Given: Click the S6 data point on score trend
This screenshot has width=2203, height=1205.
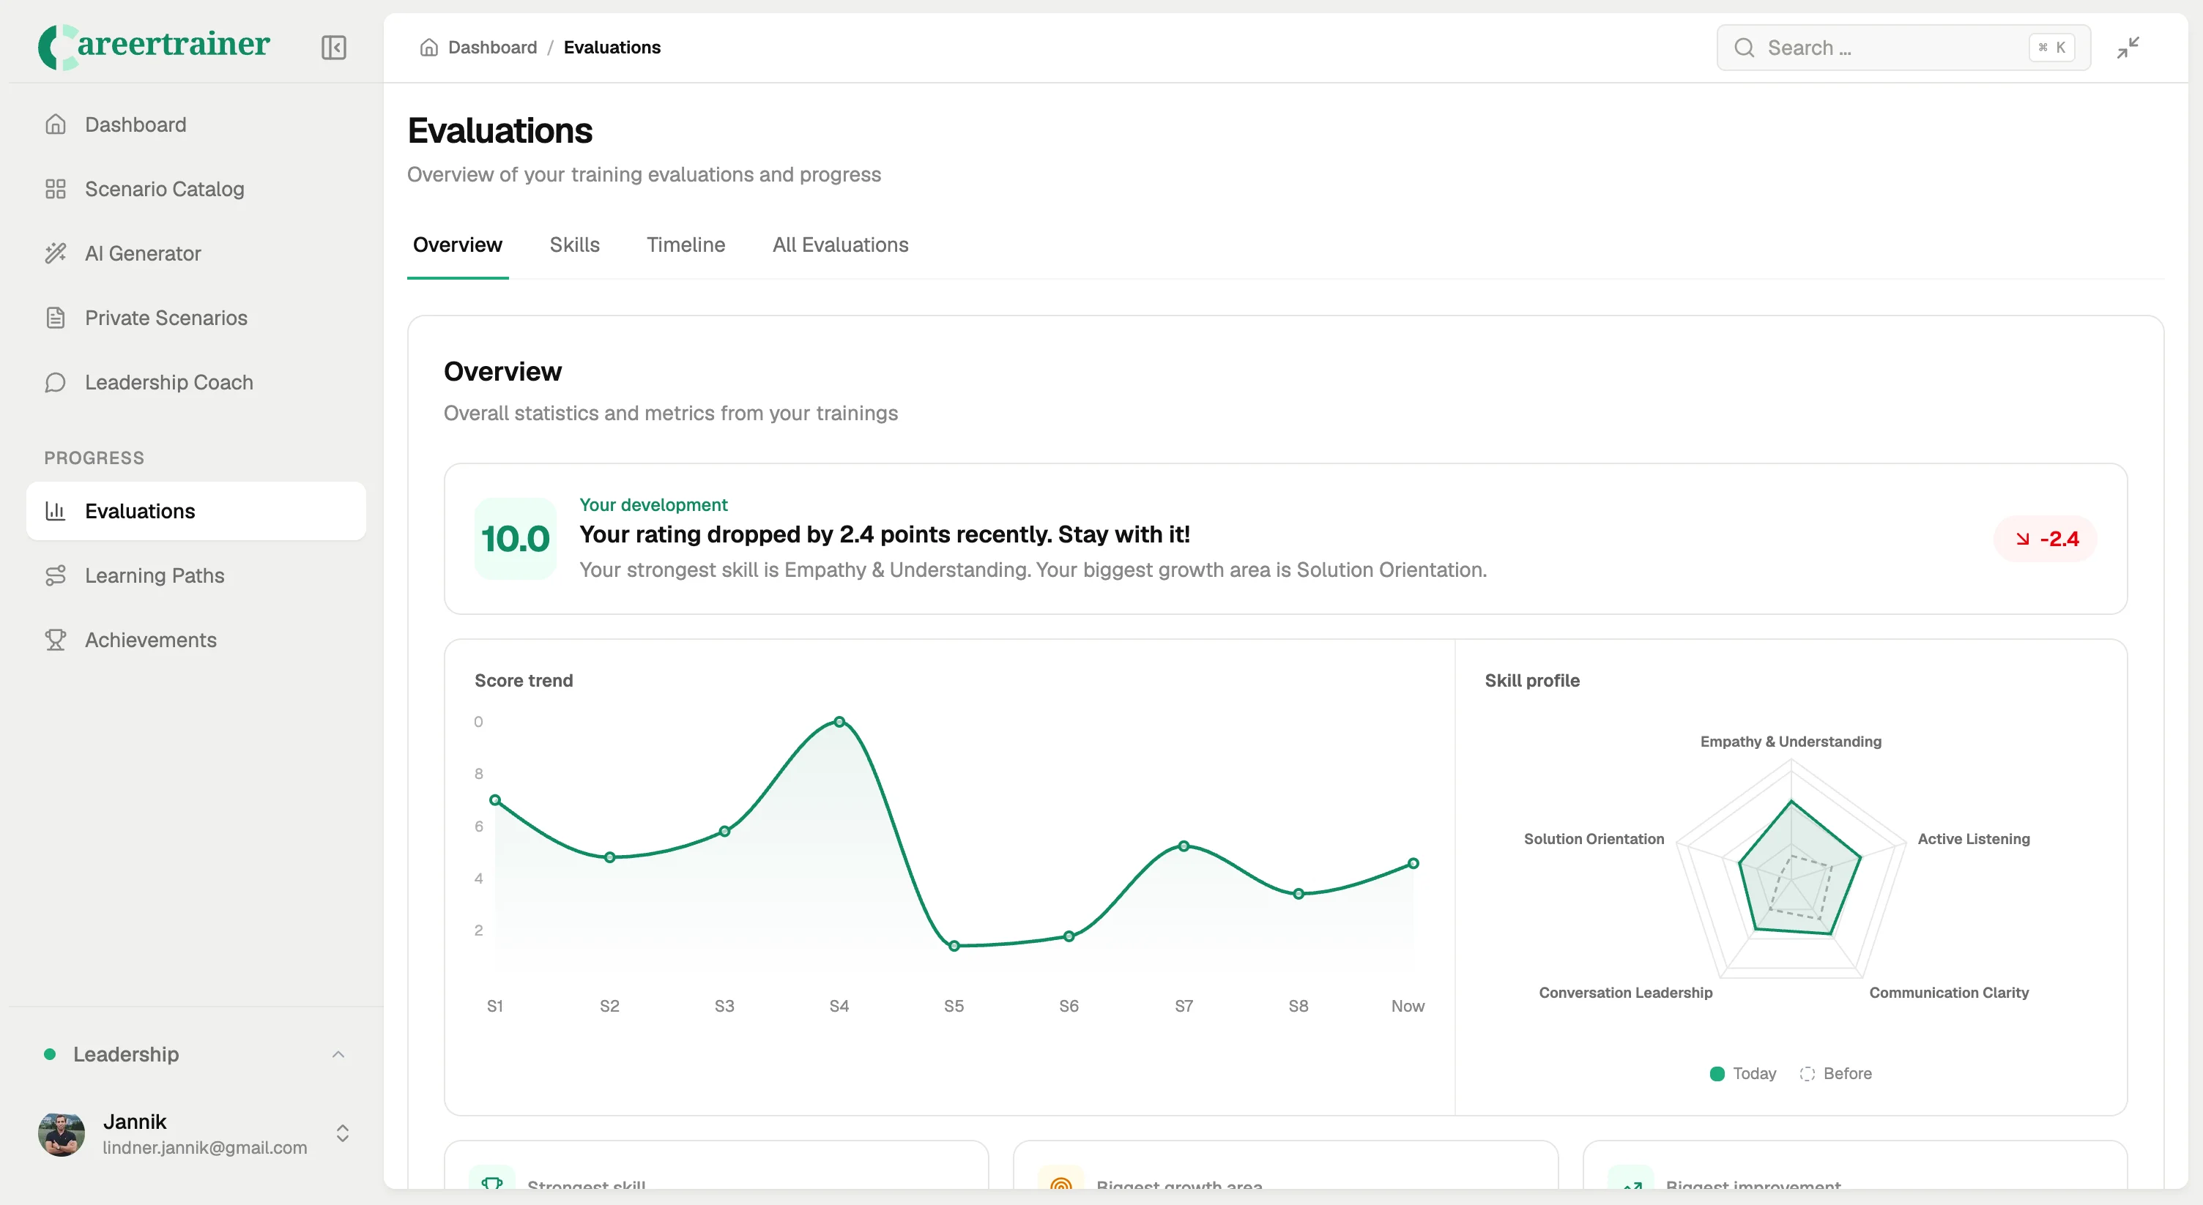Looking at the screenshot, I should click(x=1069, y=938).
